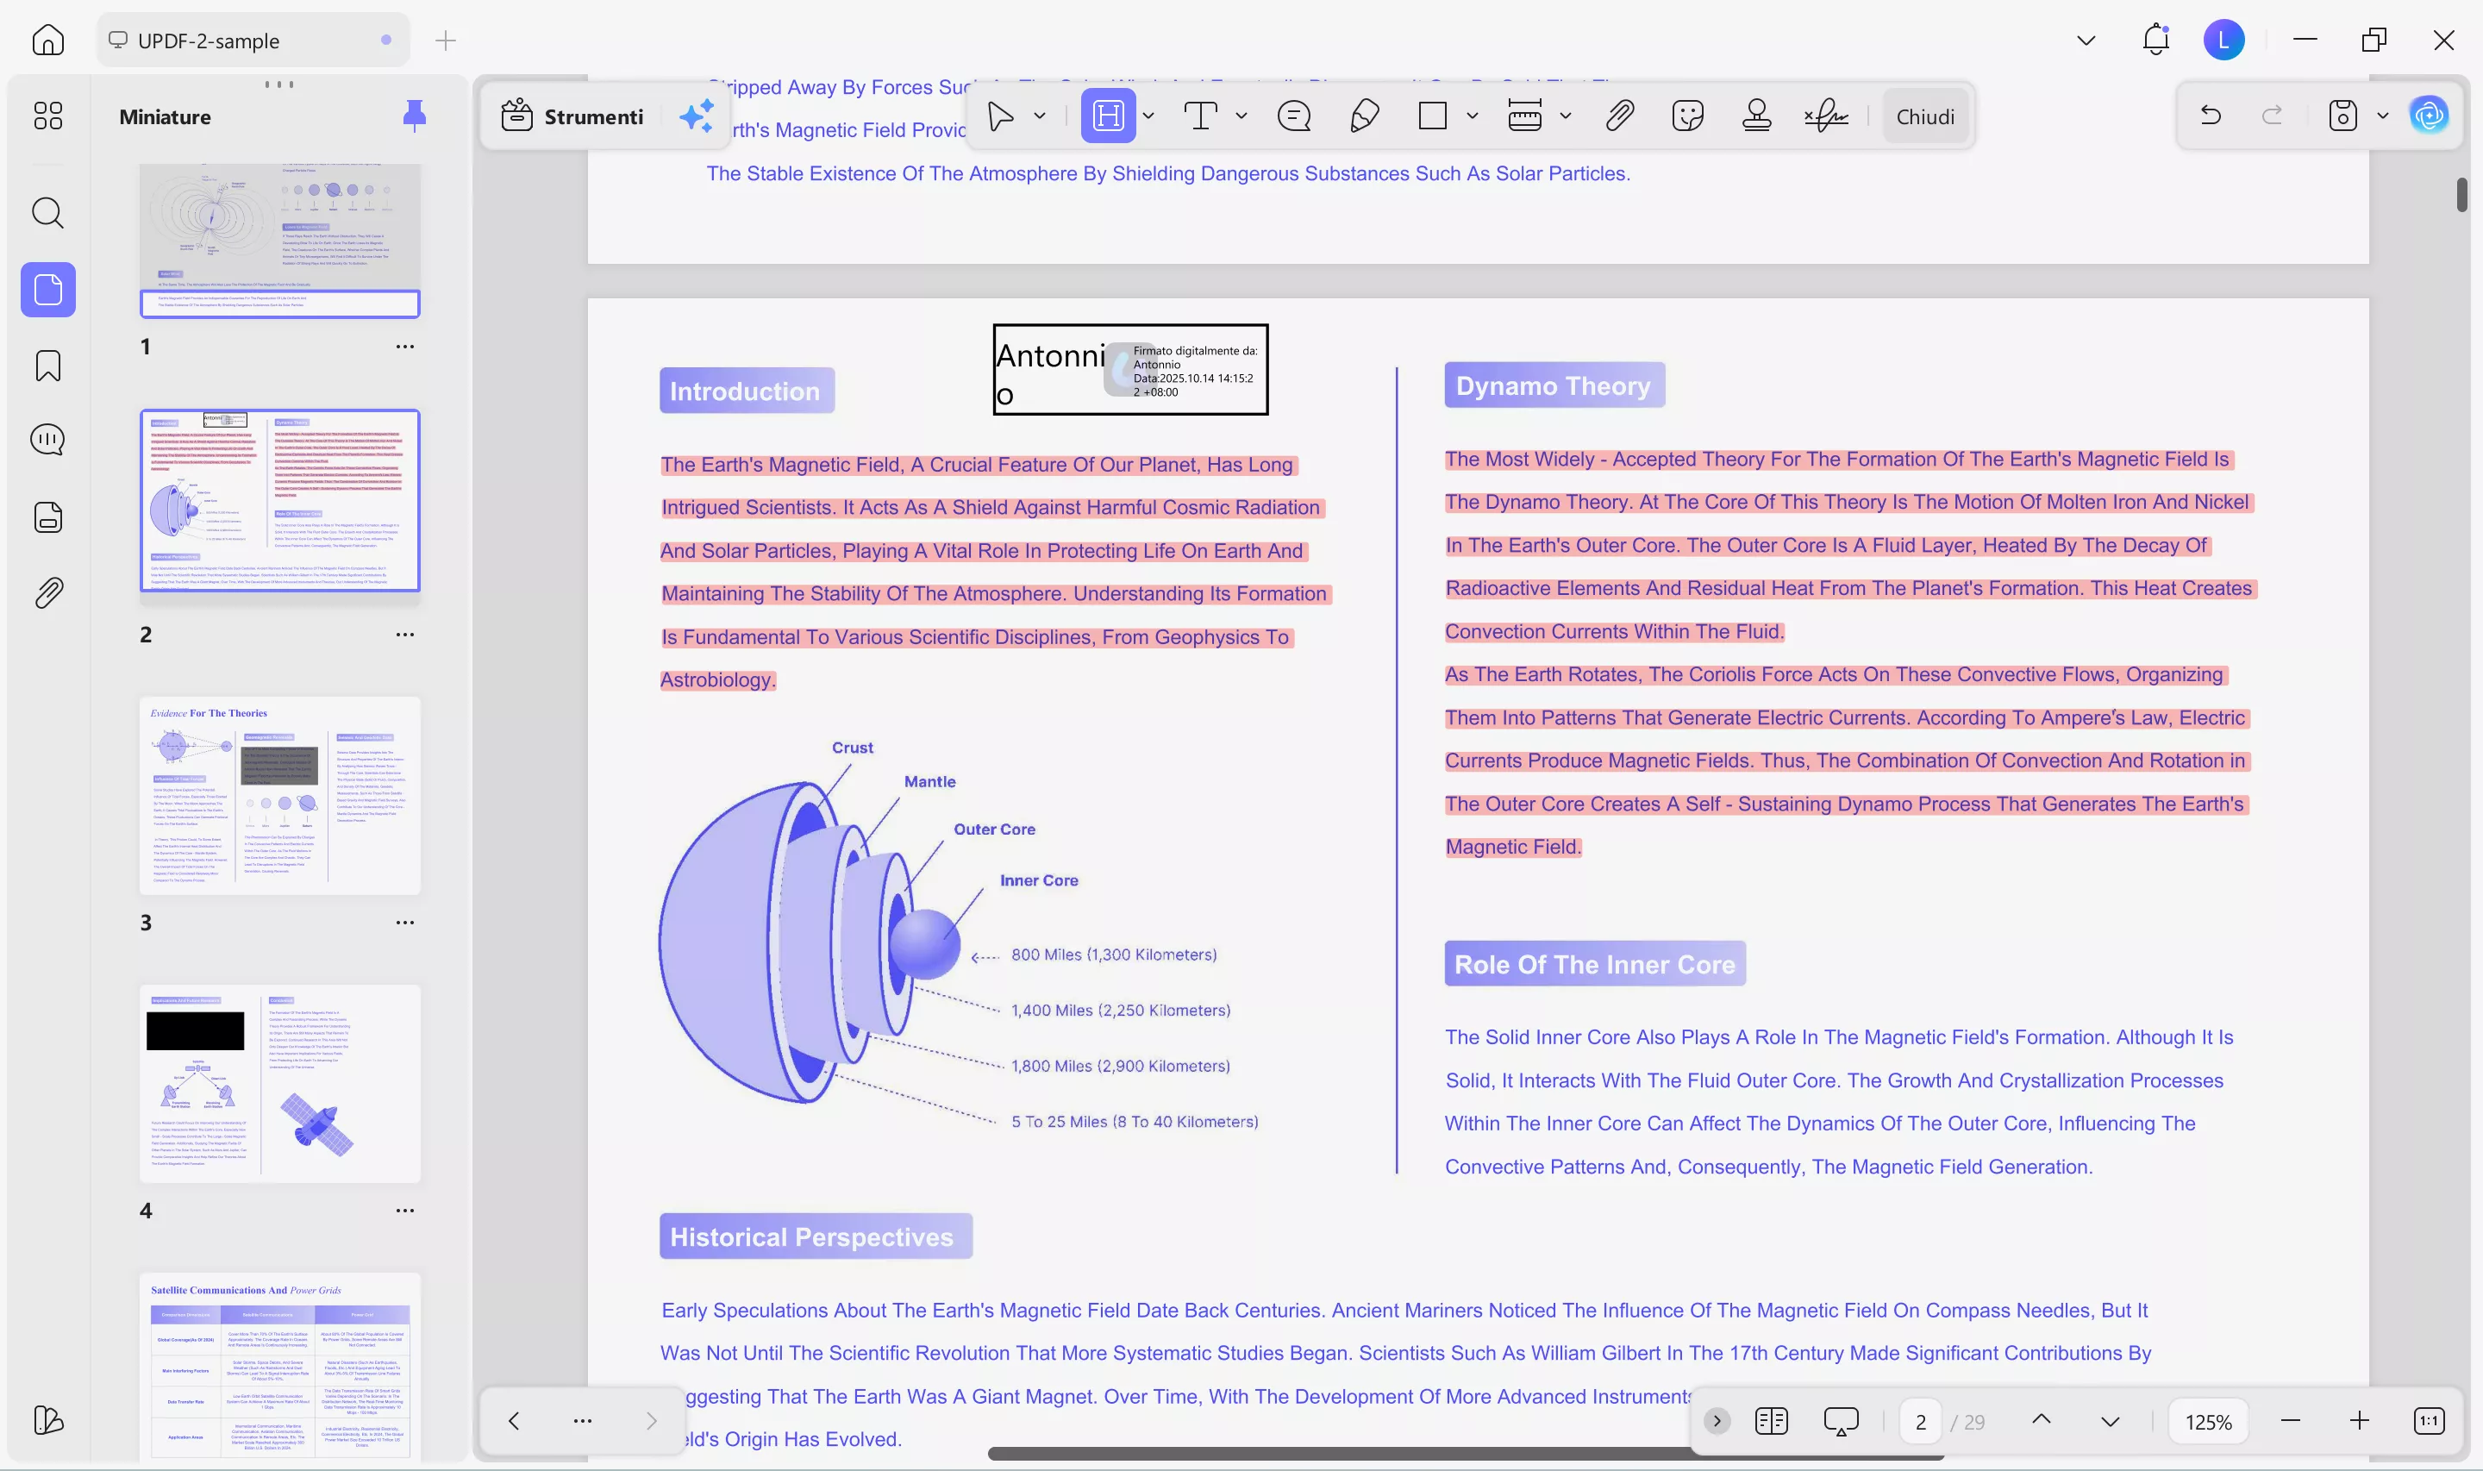
Task: Toggle the two-page reading view mode
Action: [x=1771, y=1420]
